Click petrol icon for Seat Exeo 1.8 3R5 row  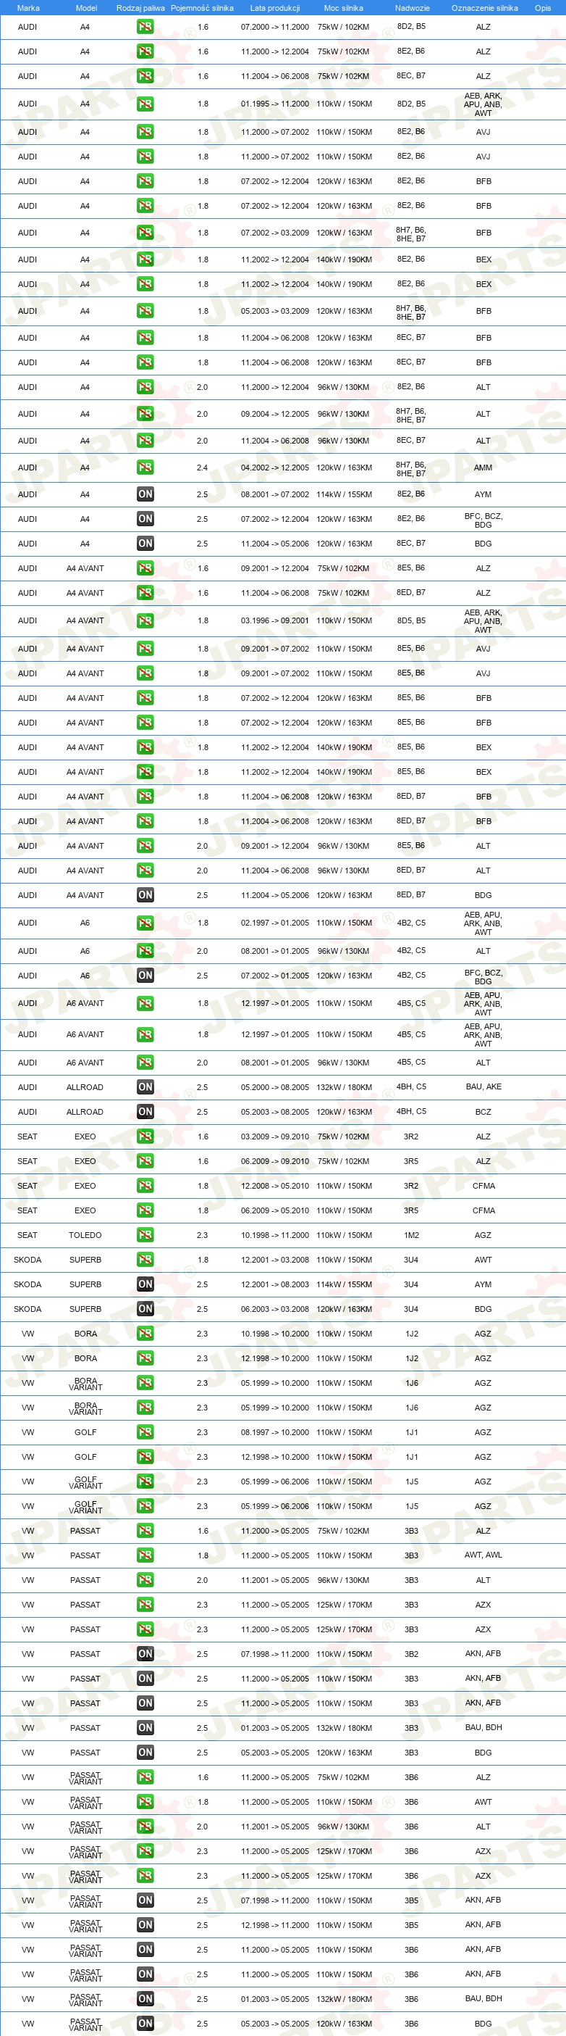[145, 1210]
